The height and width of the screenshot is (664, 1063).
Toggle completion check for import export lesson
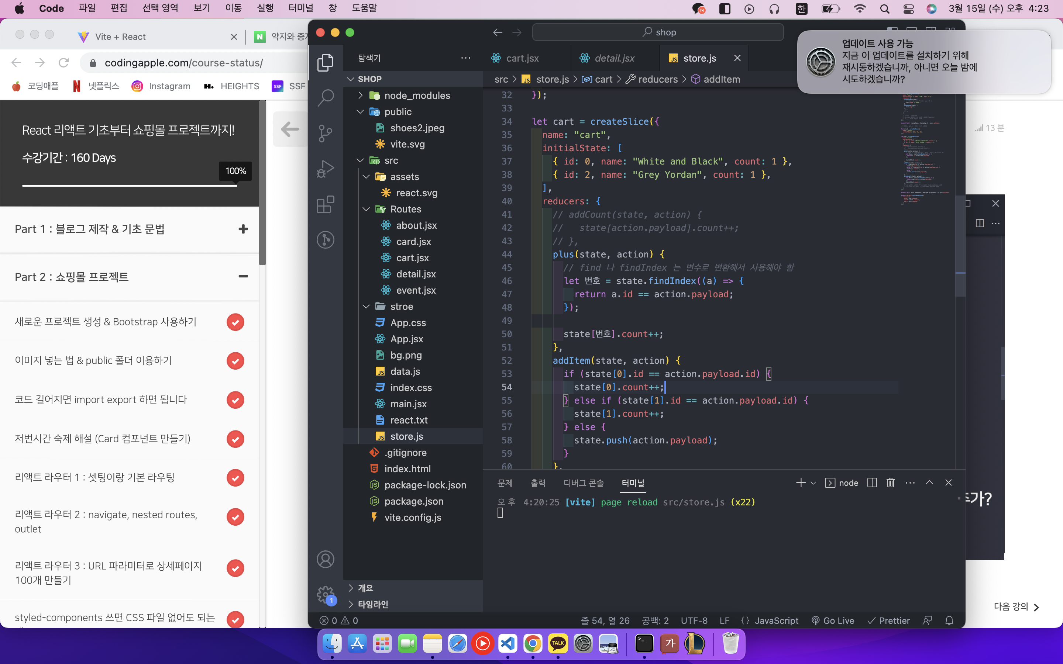235,400
